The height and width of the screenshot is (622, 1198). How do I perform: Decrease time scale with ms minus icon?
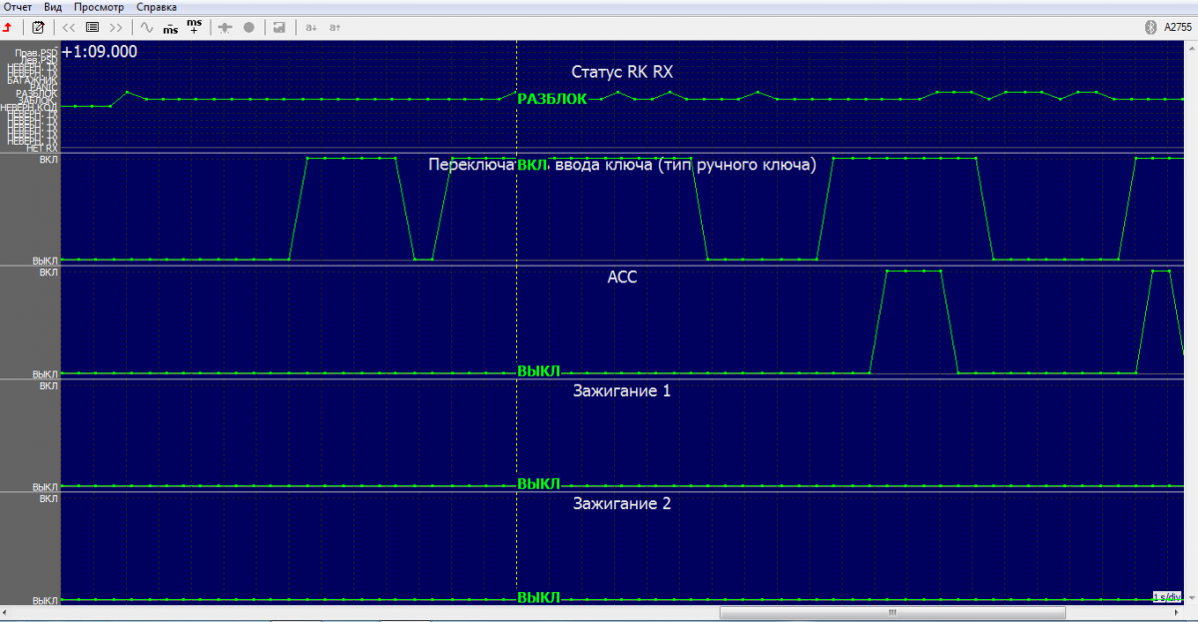[171, 27]
